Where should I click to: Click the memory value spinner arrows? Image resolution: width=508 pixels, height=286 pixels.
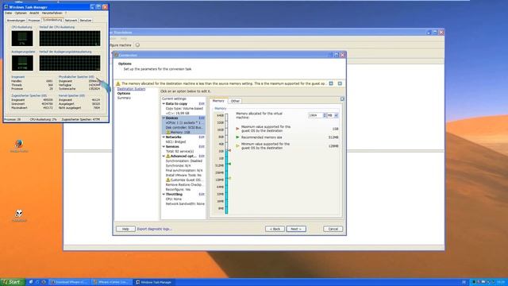coord(325,115)
